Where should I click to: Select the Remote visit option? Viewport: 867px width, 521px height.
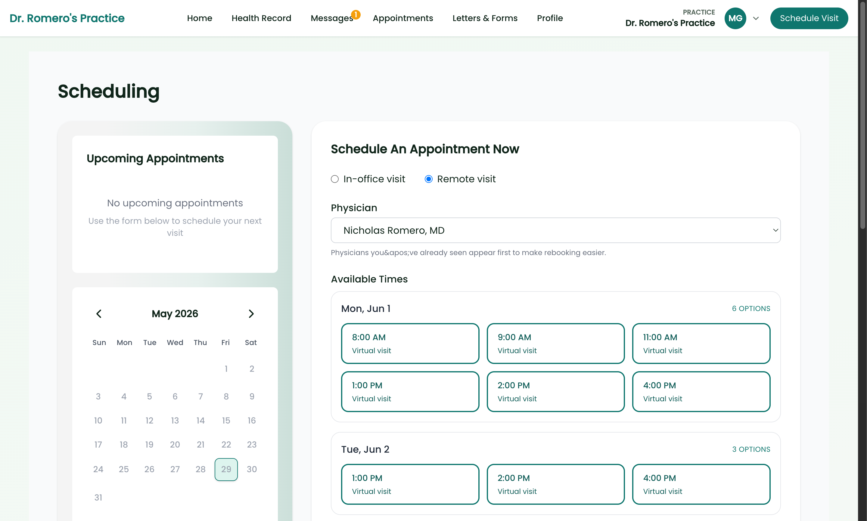(428, 179)
